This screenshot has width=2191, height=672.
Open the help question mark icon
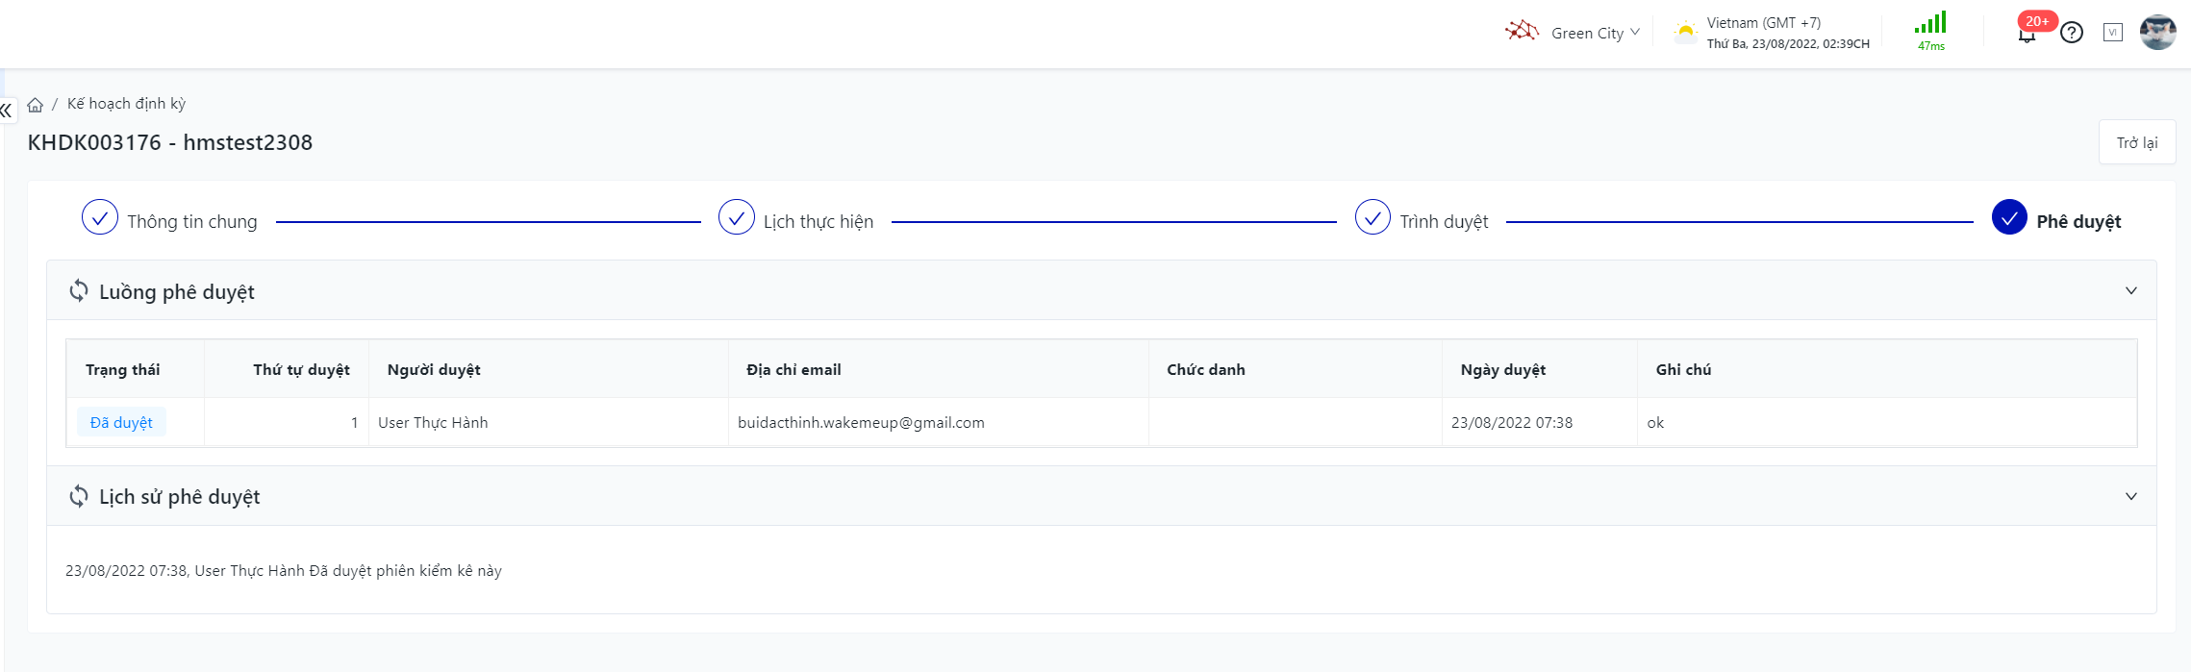click(x=2072, y=33)
